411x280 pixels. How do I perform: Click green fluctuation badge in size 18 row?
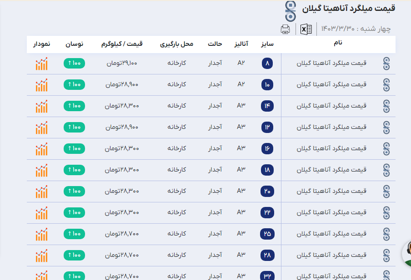point(74,170)
